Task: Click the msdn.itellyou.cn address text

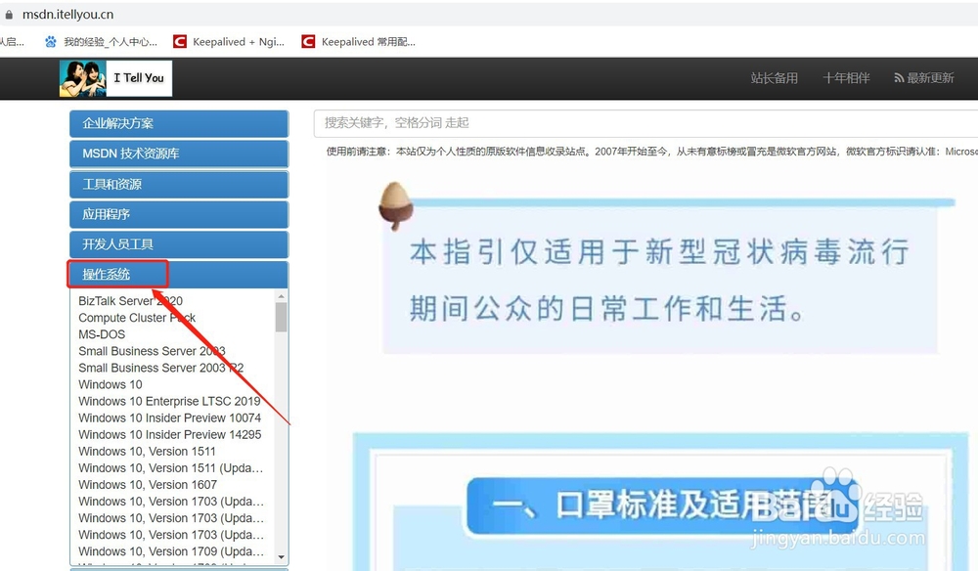Action: coord(68,15)
